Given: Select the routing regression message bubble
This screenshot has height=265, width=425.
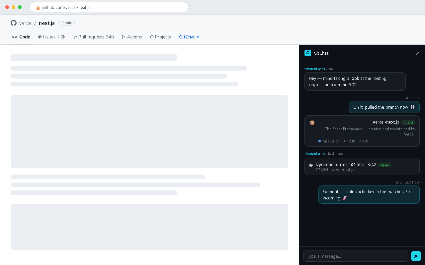Looking at the screenshot, I should coord(355,81).
